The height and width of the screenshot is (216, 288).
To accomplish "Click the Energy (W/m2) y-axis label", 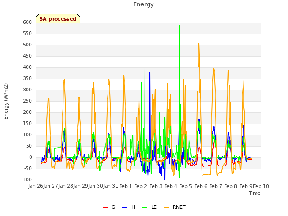I will click(x=6, y=101).
